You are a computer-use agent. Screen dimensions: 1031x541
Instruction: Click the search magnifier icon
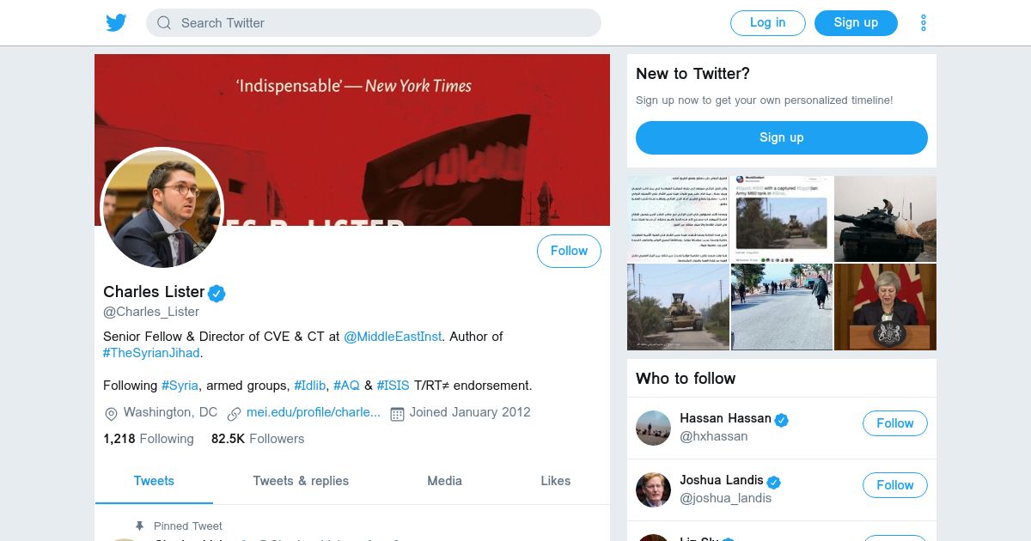164,23
